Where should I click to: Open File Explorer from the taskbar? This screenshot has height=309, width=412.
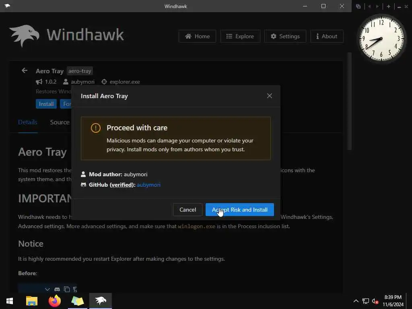pyautogui.click(x=32, y=301)
